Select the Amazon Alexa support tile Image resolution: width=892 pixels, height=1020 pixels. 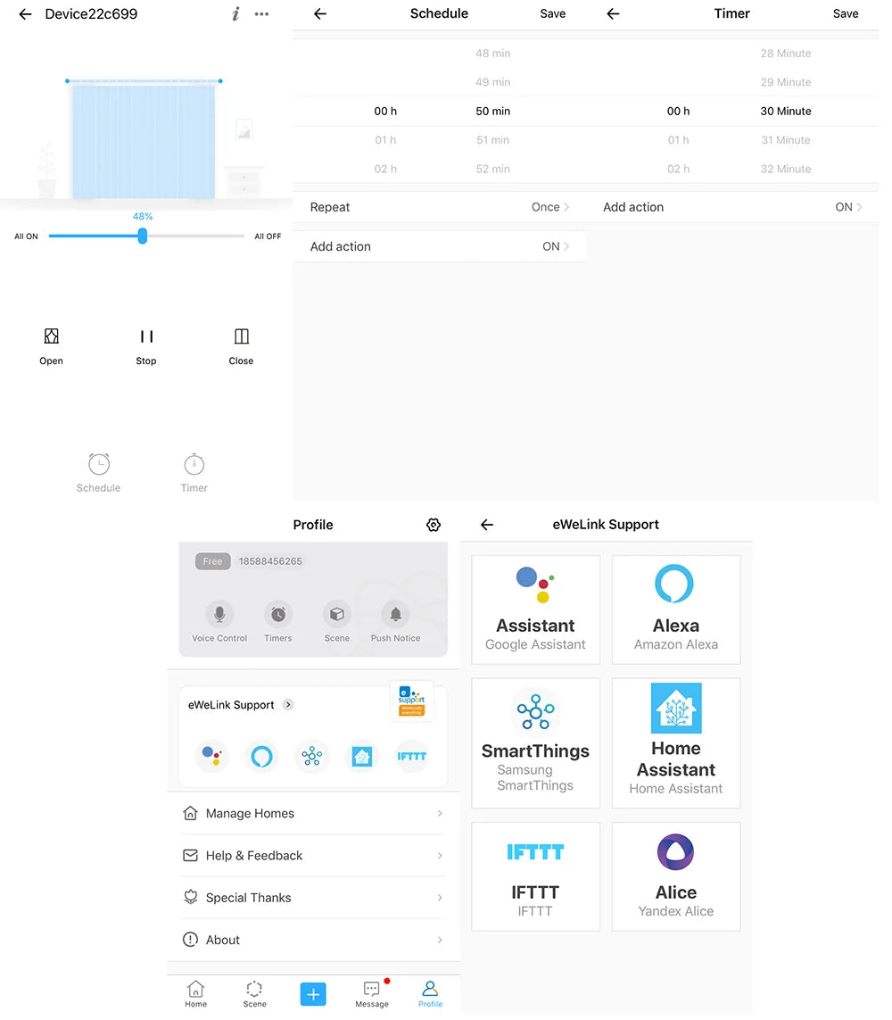[x=676, y=610]
